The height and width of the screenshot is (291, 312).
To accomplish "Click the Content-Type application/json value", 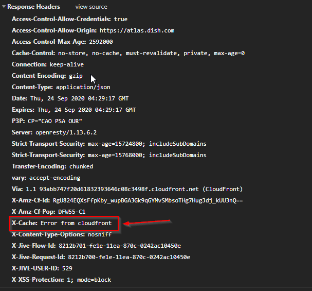I will point(83,87).
